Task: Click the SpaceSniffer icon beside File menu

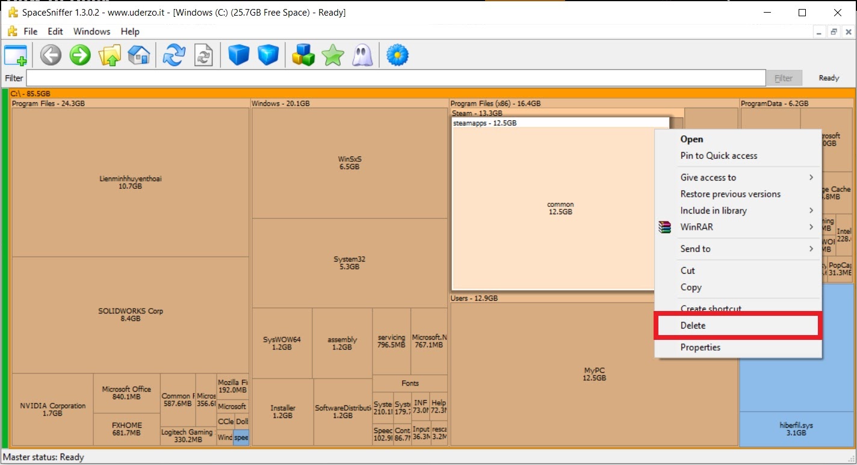Action: pos(12,31)
